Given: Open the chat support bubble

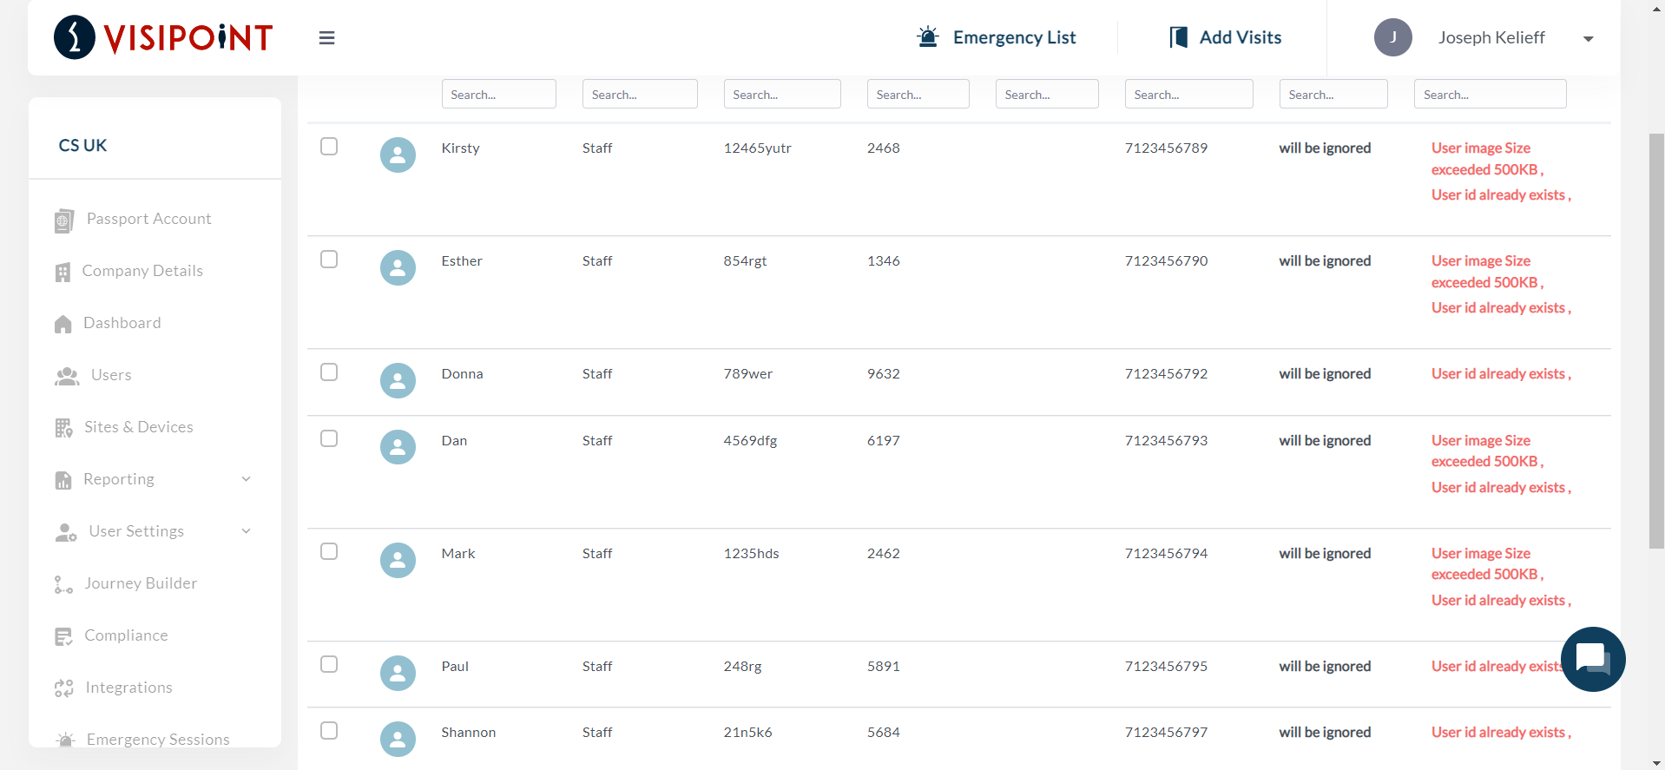Looking at the screenshot, I should [1592, 659].
